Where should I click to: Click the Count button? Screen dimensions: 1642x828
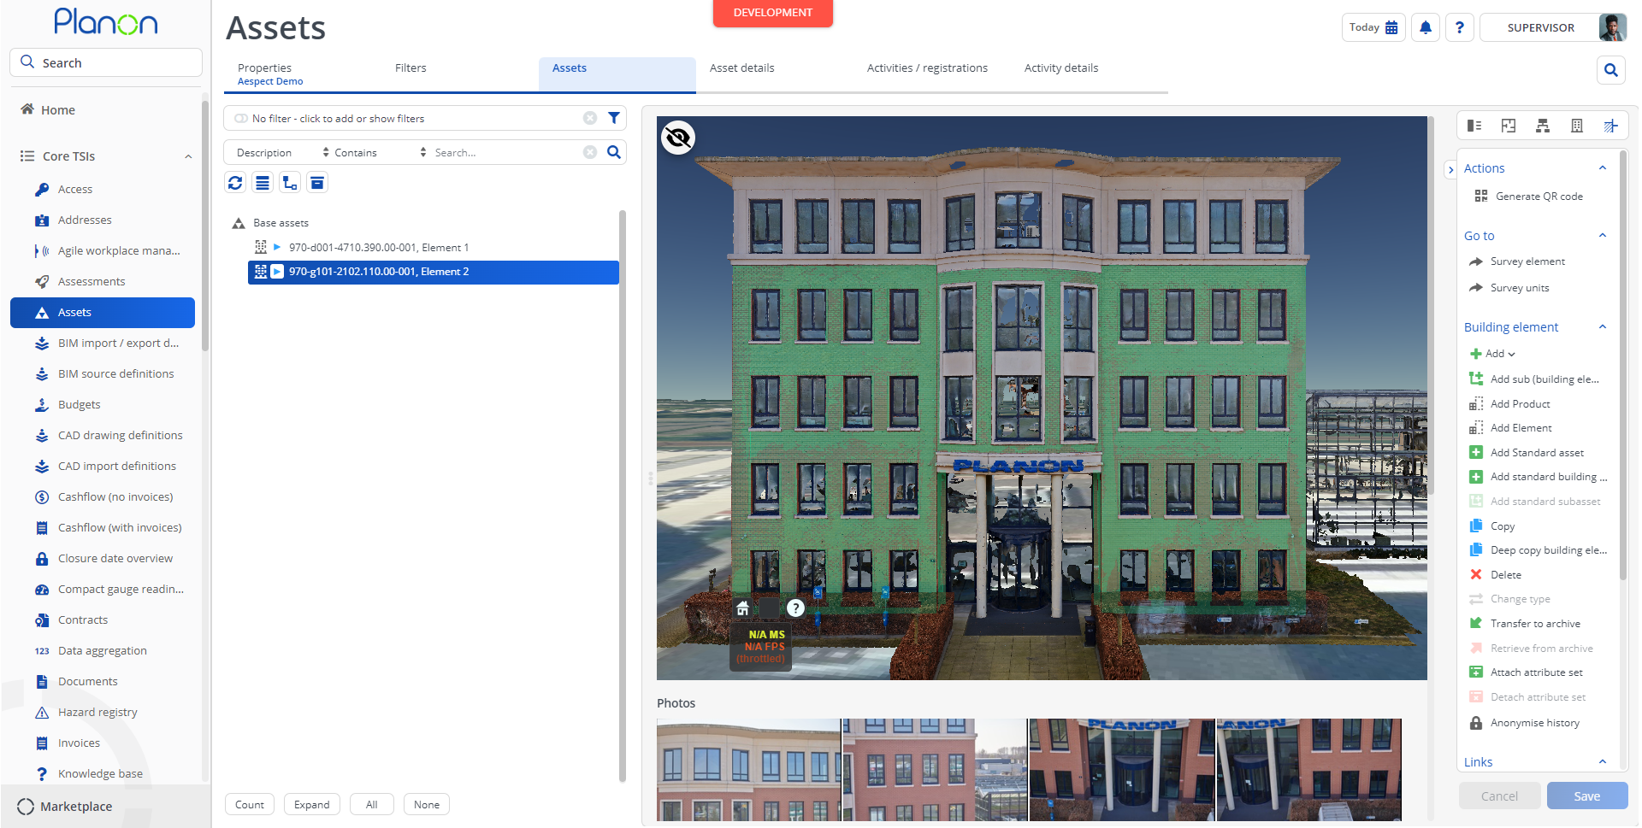click(x=250, y=805)
